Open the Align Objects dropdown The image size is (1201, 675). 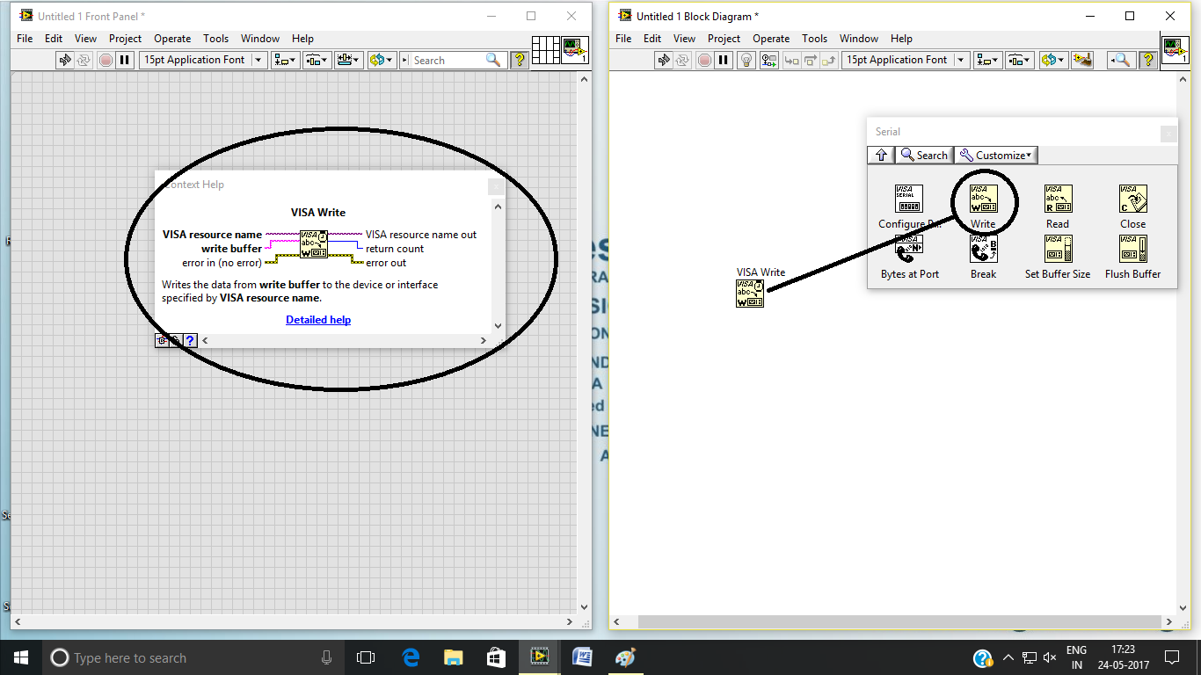pos(285,60)
